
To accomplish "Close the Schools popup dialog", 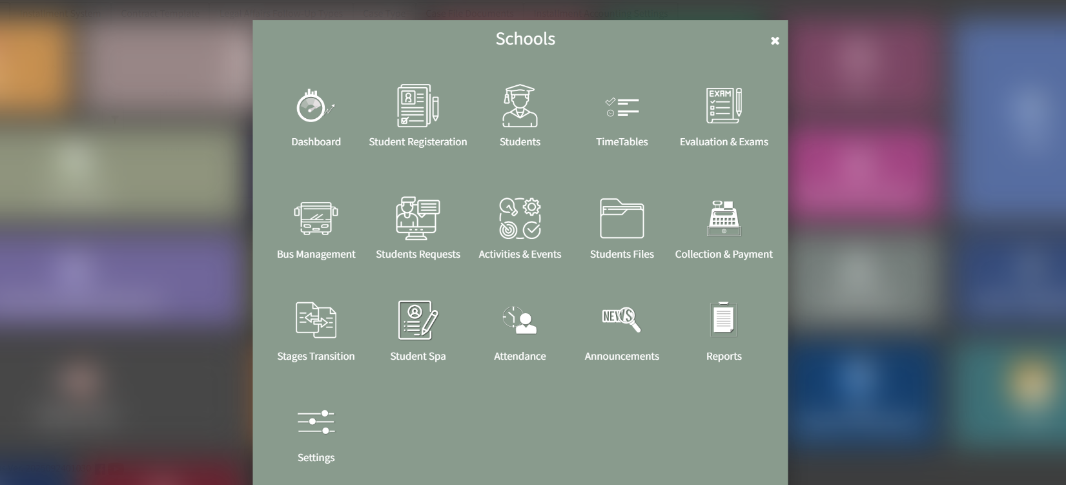I will [775, 41].
